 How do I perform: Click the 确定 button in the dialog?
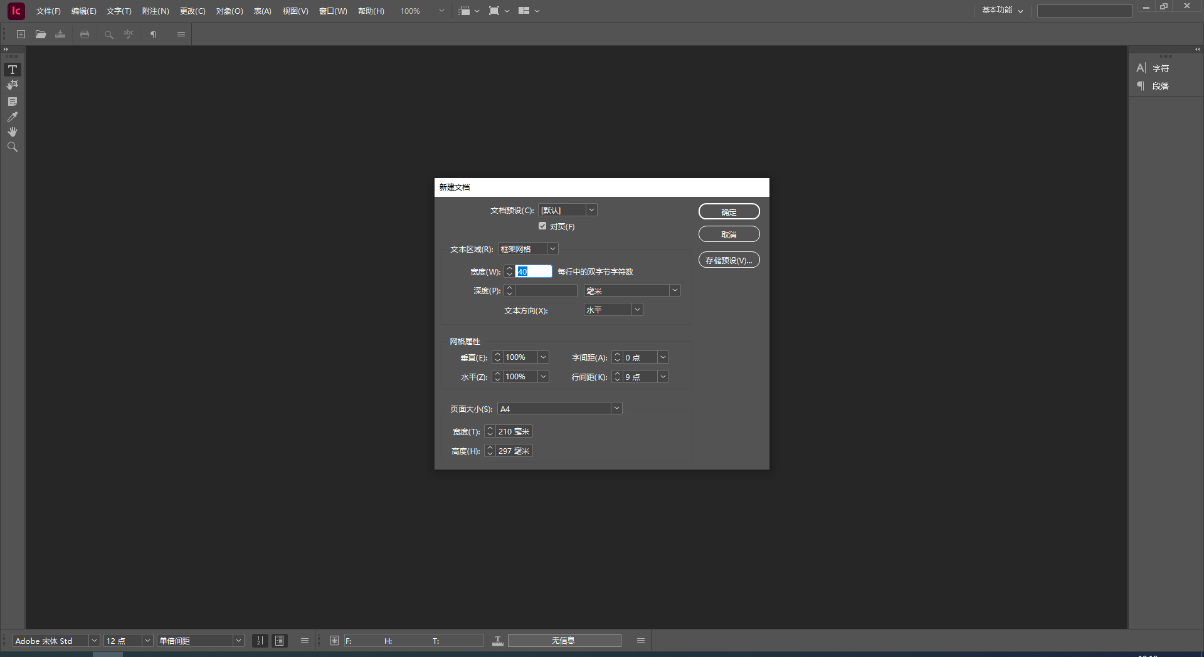coord(729,212)
